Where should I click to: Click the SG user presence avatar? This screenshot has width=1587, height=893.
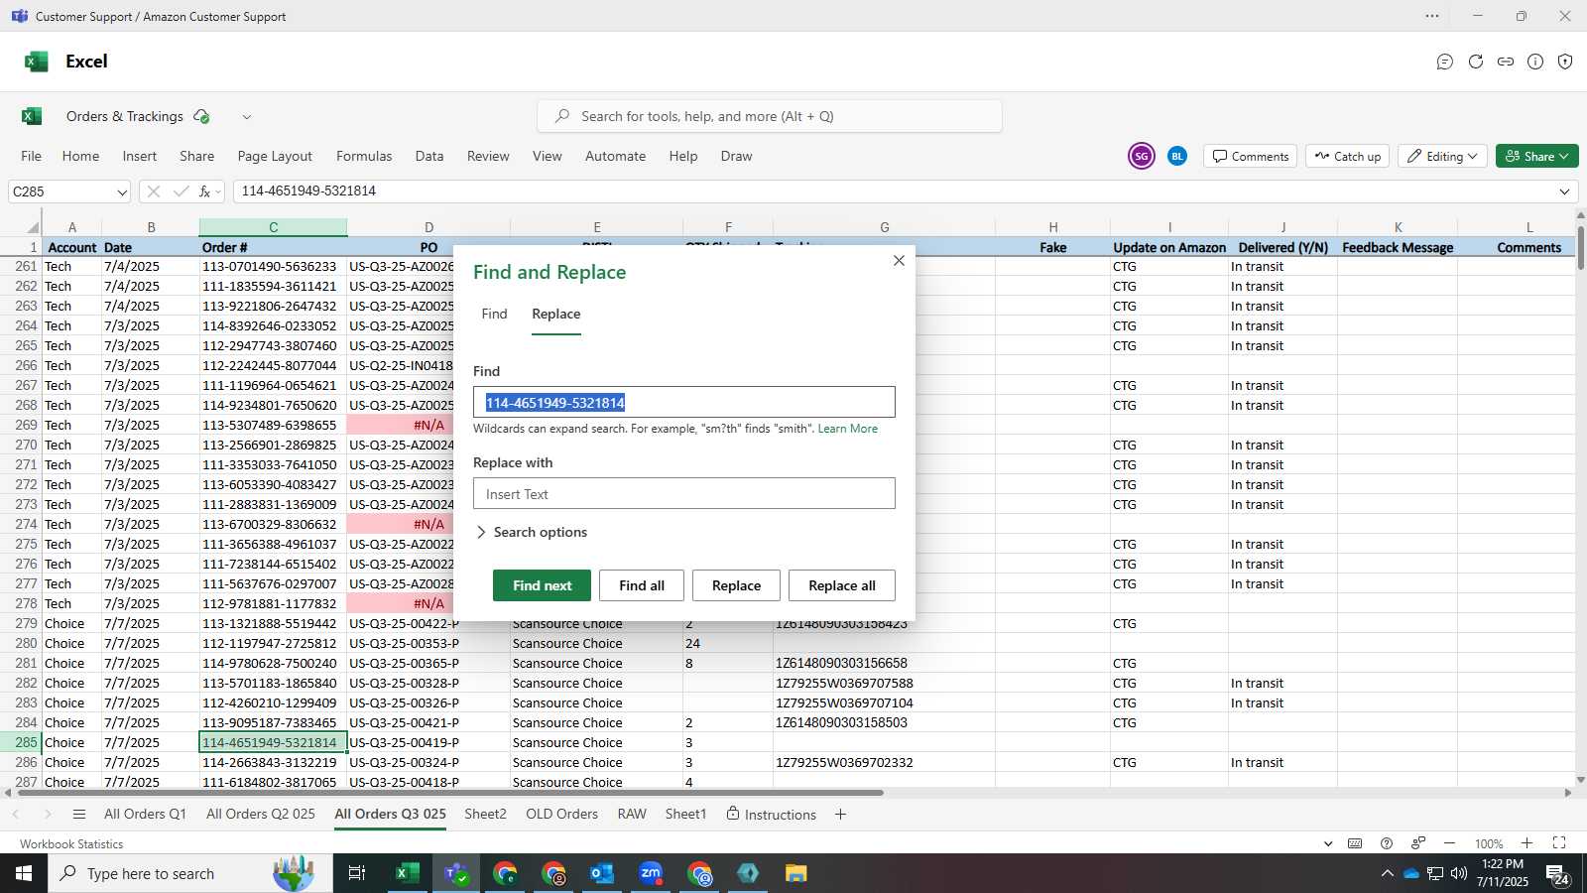(x=1142, y=156)
